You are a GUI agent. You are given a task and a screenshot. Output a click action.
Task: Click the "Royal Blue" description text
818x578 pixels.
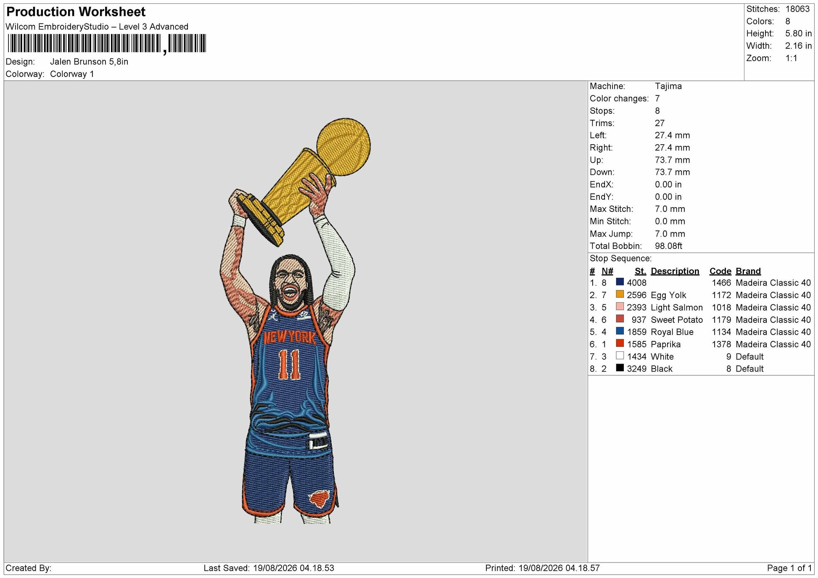click(x=672, y=332)
